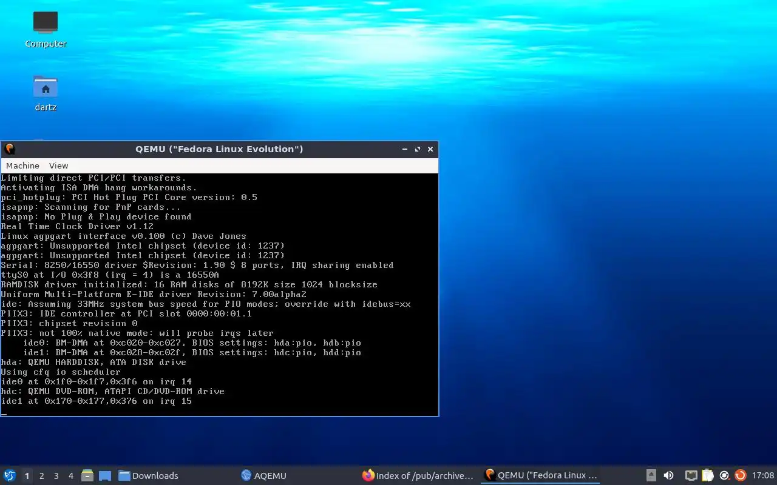This screenshot has height=485, width=777.
Task: Click "ide1 at 0x170-0x177,0x376 on irq 15" line
Action: (x=97, y=401)
